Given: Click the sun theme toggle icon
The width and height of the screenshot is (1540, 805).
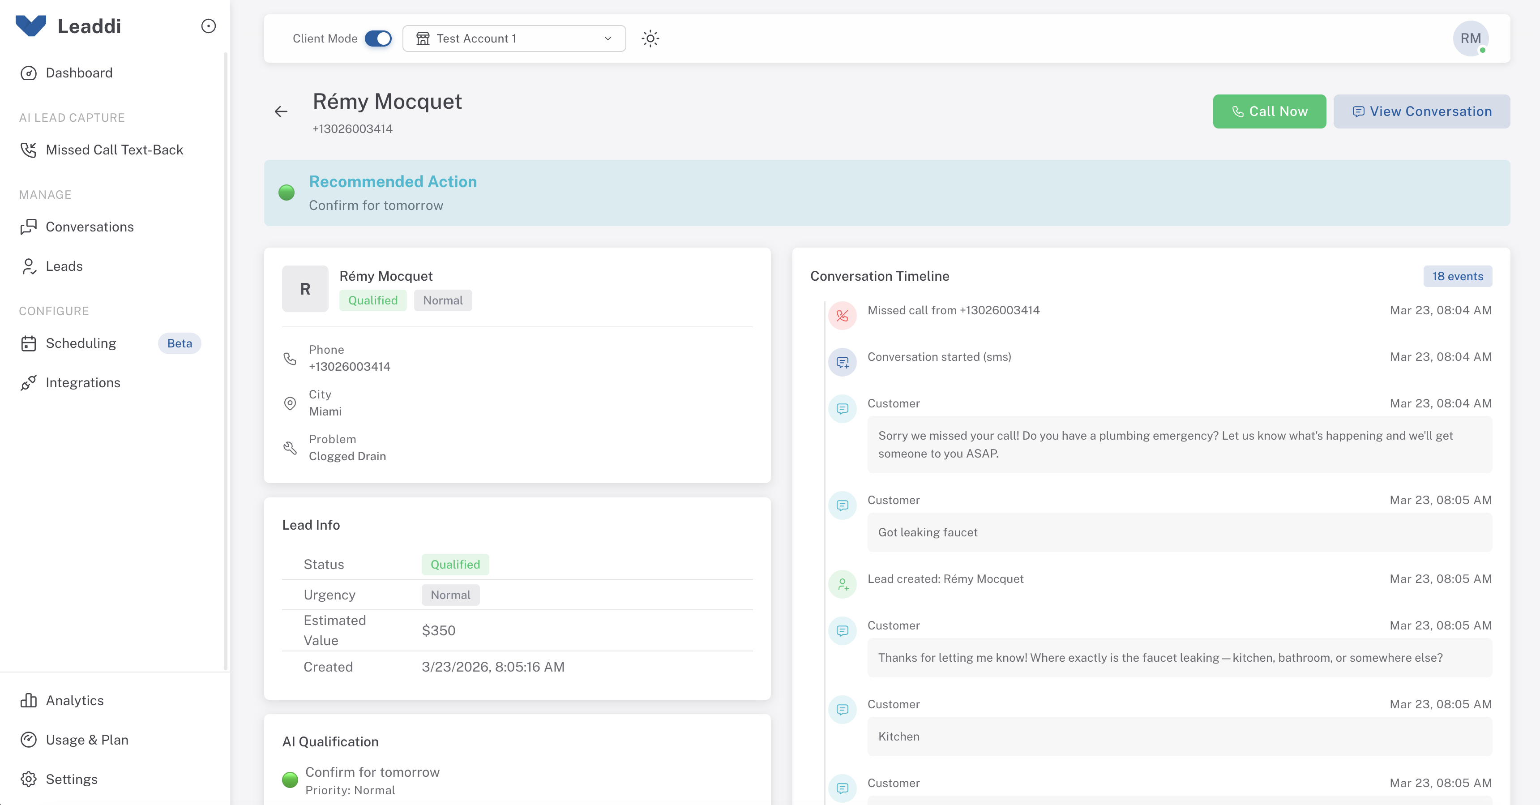Looking at the screenshot, I should (650, 38).
